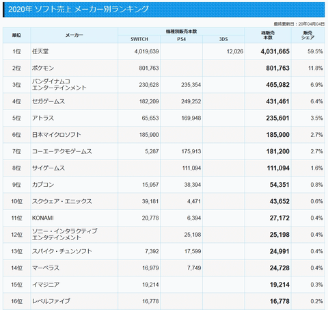The height and width of the screenshot is (310, 328).
Task: Click the PS4 column header
Action: pyautogui.click(x=182, y=39)
